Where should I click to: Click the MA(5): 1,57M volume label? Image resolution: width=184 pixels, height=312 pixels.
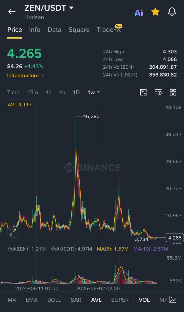click(113, 249)
